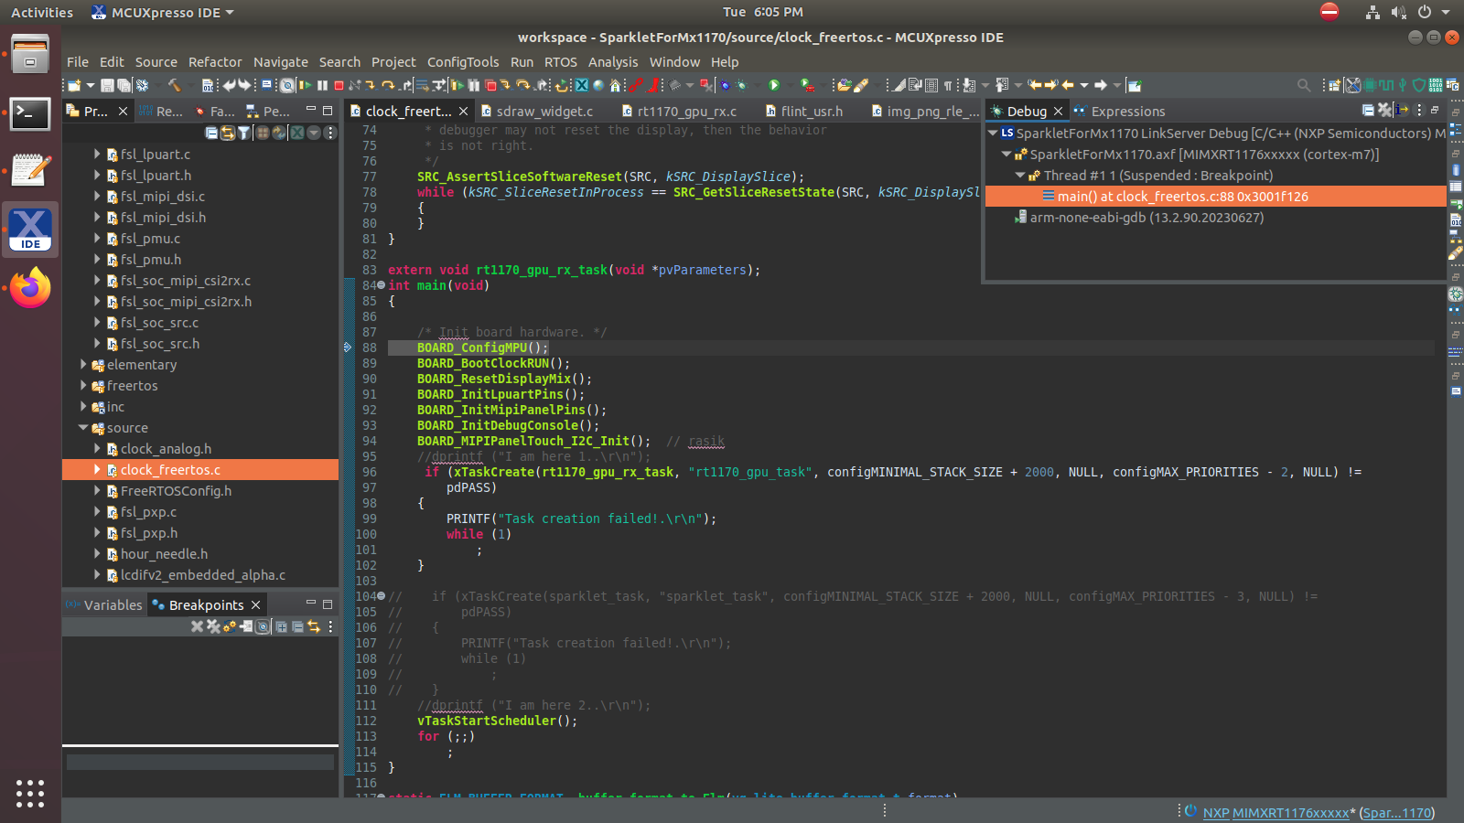The height and width of the screenshot is (823, 1464).
Task: Toggle Link with Editor in Project Explorer
Action: point(227,133)
